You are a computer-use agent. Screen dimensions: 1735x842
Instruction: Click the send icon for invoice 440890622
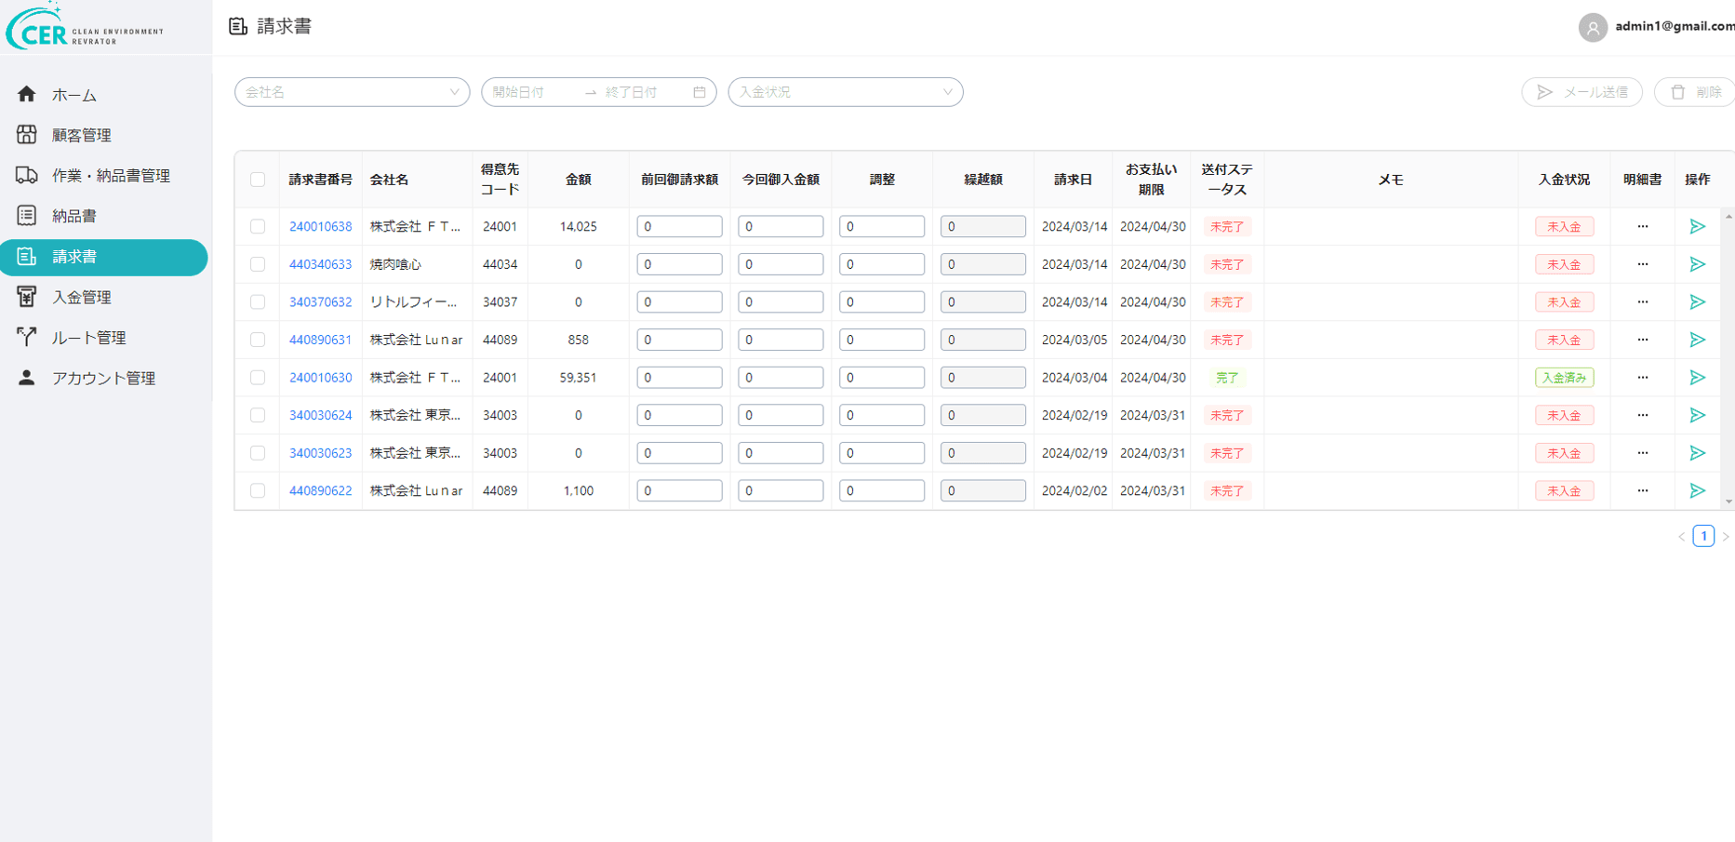[x=1697, y=490]
